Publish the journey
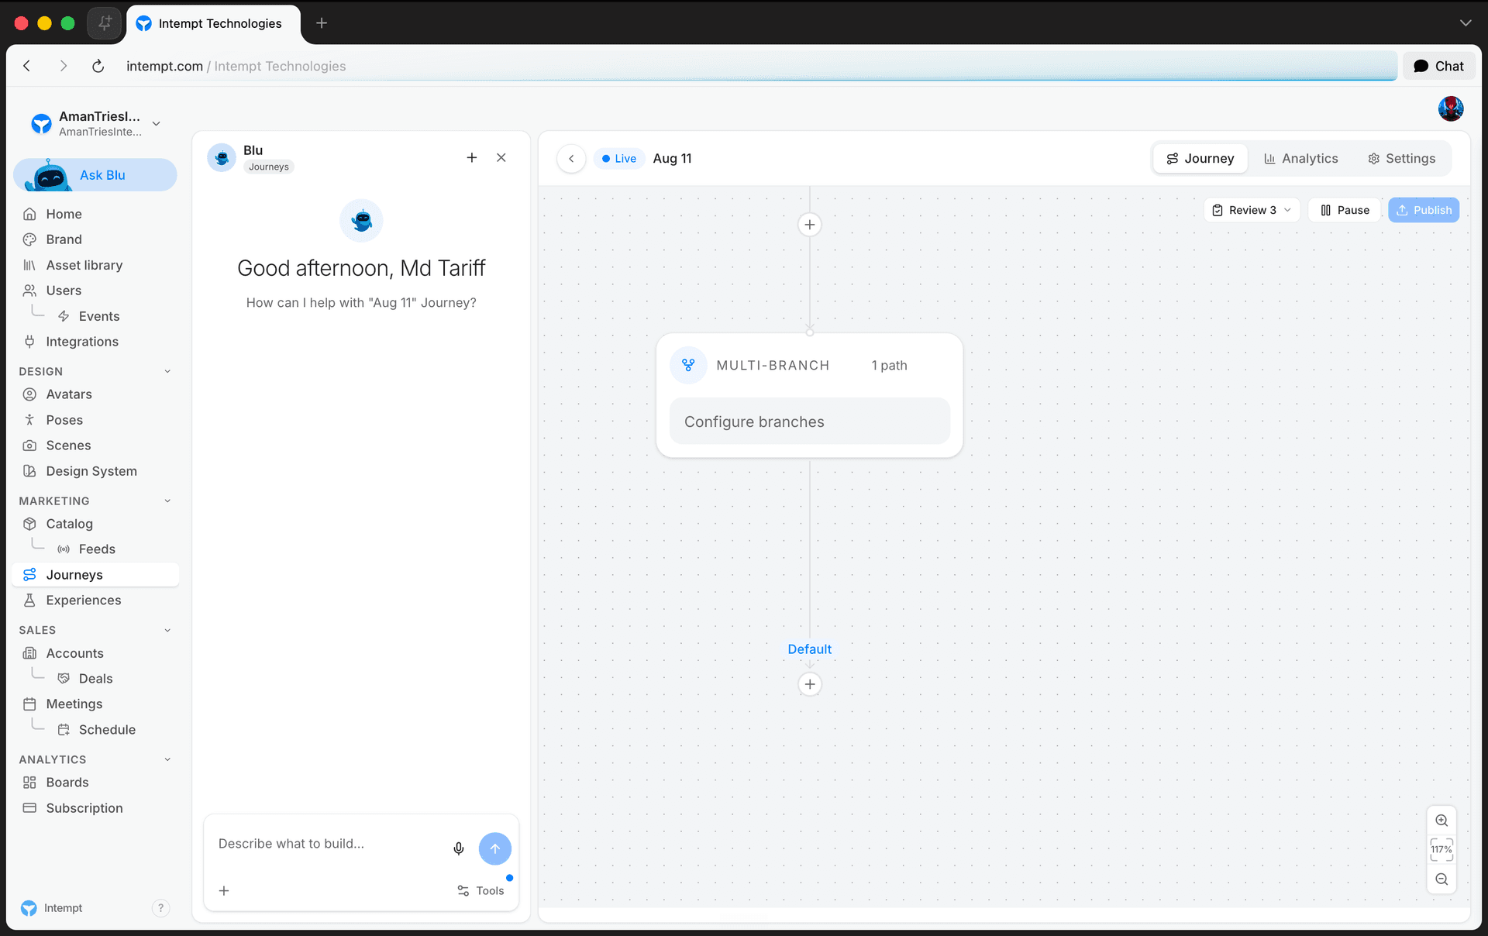 (x=1424, y=210)
